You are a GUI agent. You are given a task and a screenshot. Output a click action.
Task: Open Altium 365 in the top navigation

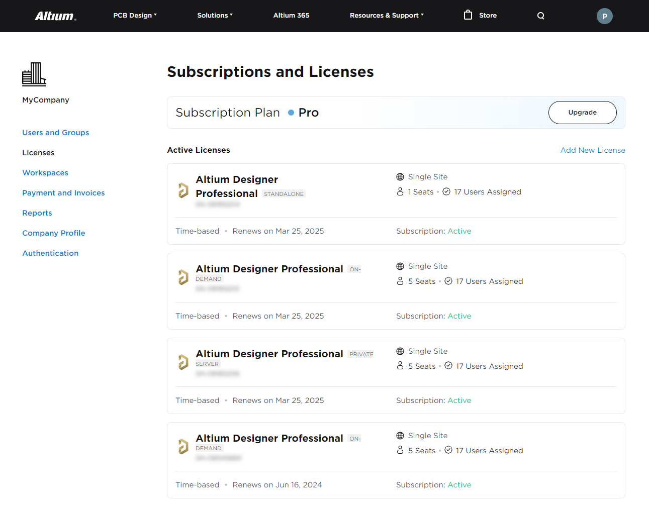coord(291,16)
